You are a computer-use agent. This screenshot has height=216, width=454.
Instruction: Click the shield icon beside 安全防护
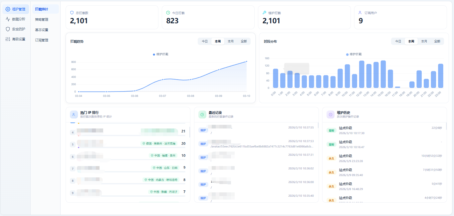point(8,29)
